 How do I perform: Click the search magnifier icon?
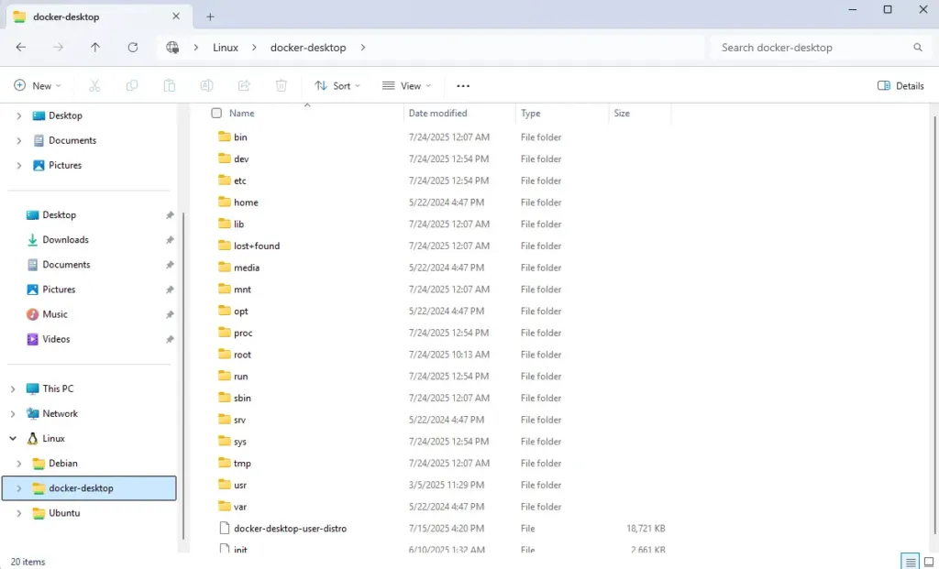click(x=917, y=48)
